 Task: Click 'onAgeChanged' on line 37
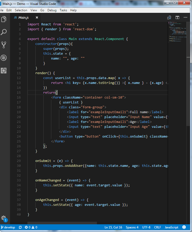coord(47,200)
